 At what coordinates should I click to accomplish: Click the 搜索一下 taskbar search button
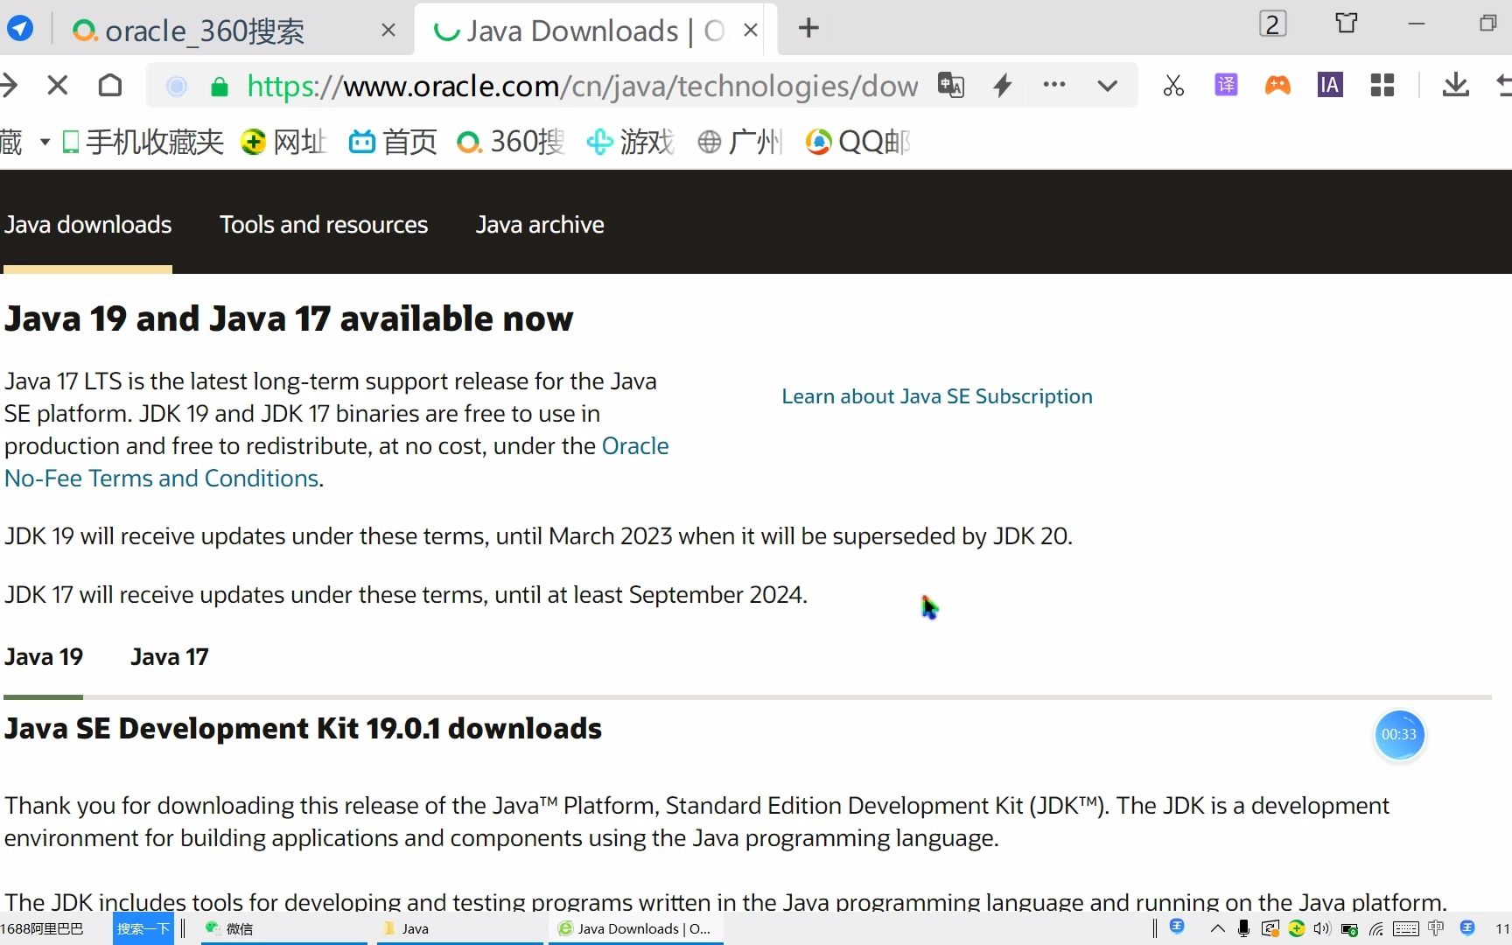point(143,928)
